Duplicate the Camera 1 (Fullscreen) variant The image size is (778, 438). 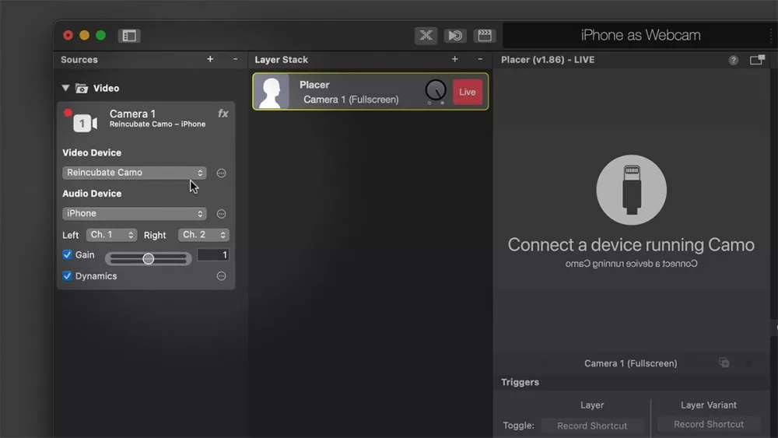[724, 363]
